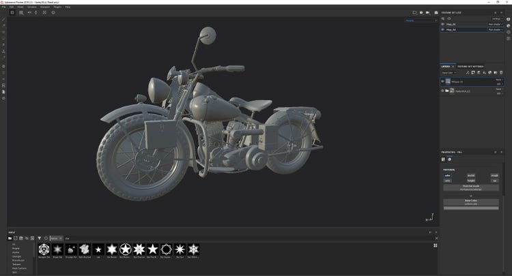The image size is (512, 276).
Task: Select the Eraser tool in left toolbar
Action: (3, 26)
